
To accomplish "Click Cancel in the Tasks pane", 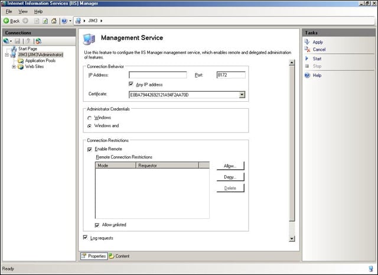I will 319,50.
